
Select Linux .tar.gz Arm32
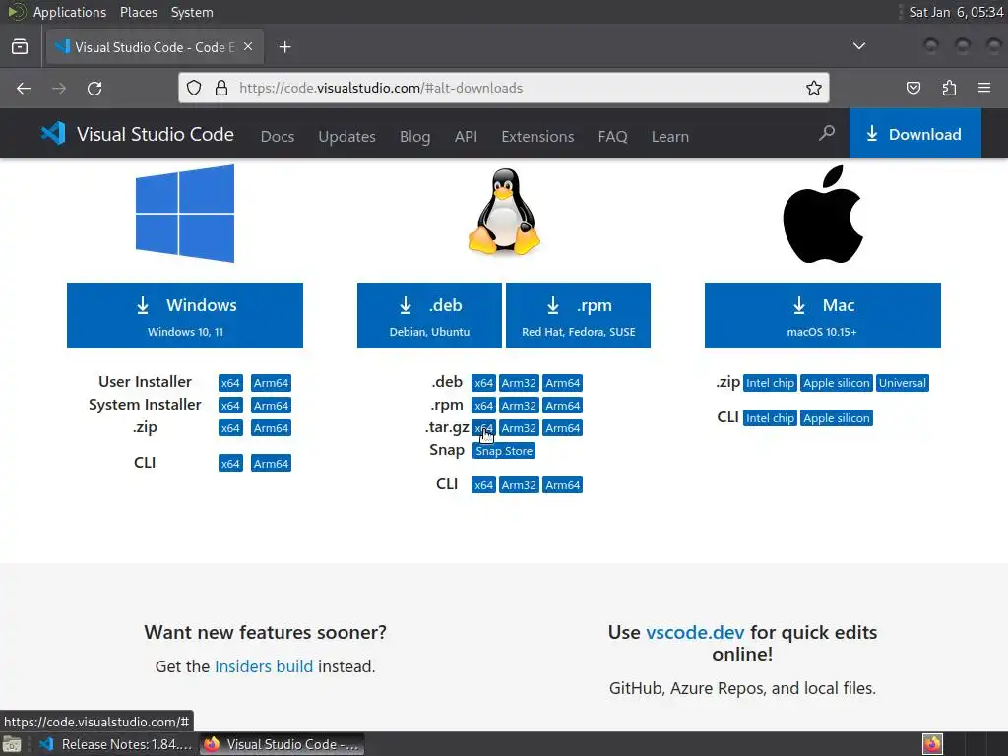[519, 428]
